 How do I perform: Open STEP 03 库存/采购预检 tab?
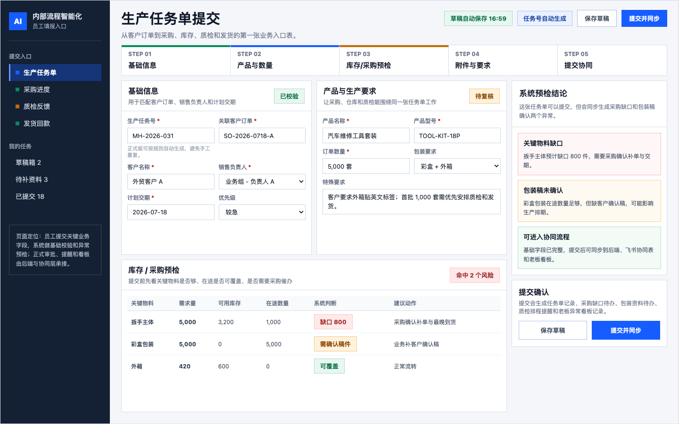pyautogui.click(x=394, y=60)
